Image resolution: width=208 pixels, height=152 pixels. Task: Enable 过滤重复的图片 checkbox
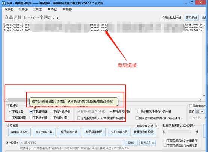pyautogui.click(x=79, y=118)
